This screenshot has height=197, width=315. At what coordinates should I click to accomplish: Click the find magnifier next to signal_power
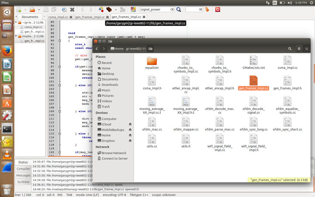179,9
